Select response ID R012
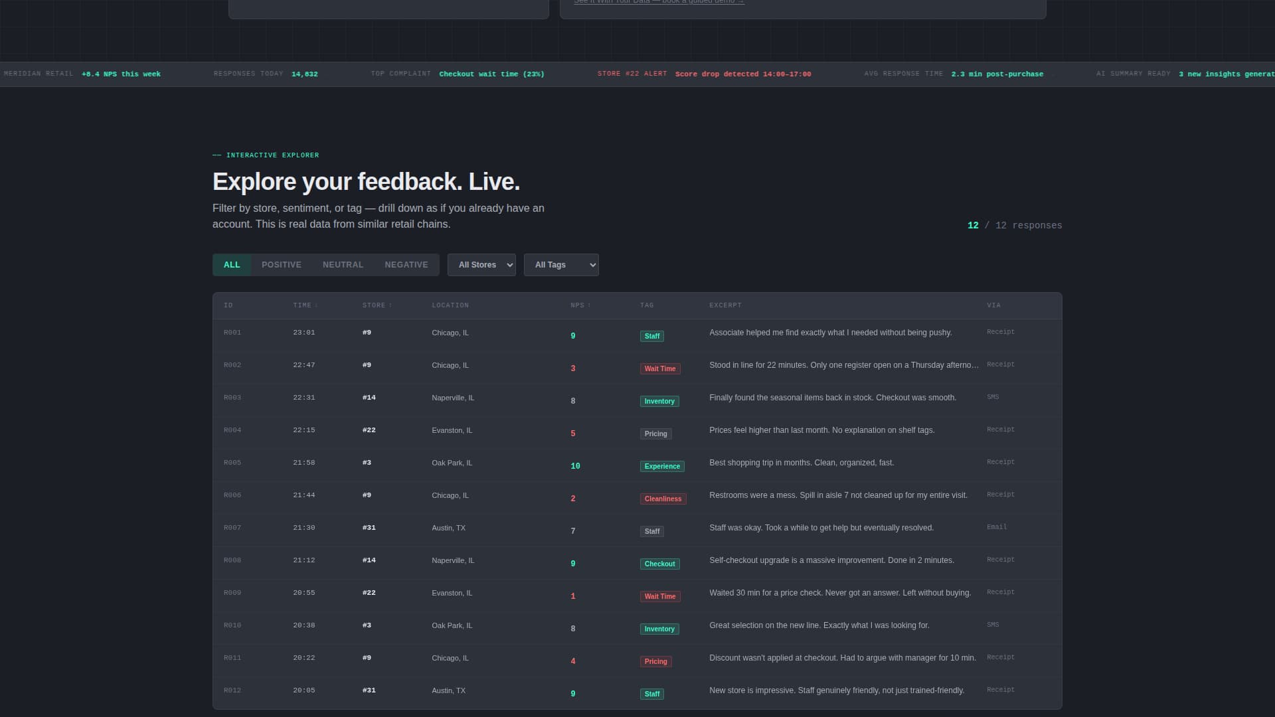 [x=232, y=690]
